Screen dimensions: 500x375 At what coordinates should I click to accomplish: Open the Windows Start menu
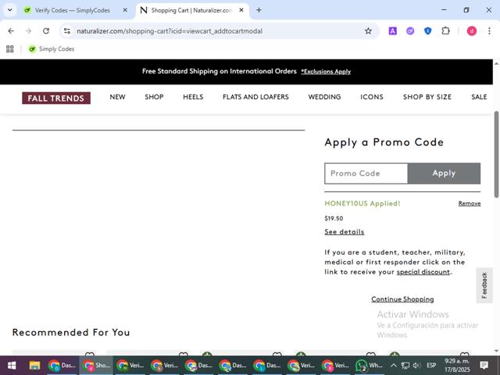pos(12,366)
